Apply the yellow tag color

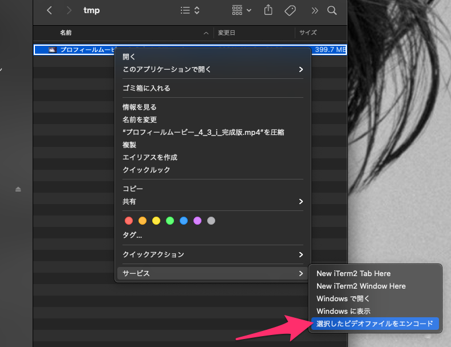click(156, 221)
